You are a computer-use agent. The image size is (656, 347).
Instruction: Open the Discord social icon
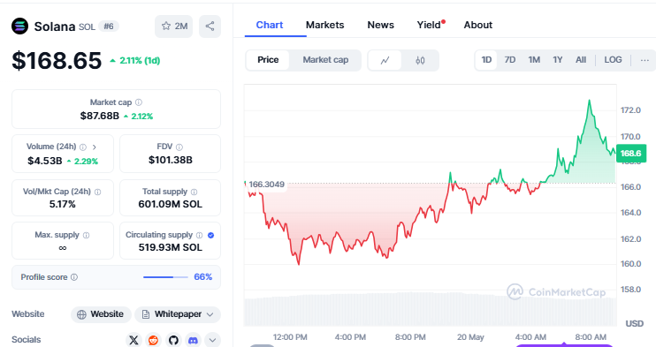[193, 340]
